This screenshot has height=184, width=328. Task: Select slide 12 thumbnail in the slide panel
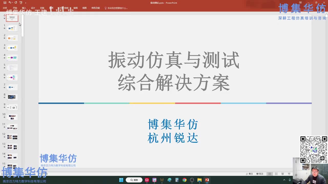click(x=12, y=136)
